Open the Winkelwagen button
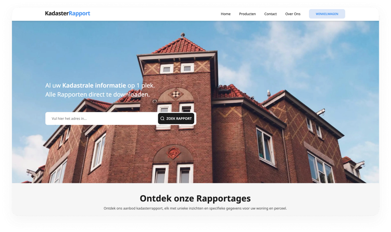 [x=327, y=14]
